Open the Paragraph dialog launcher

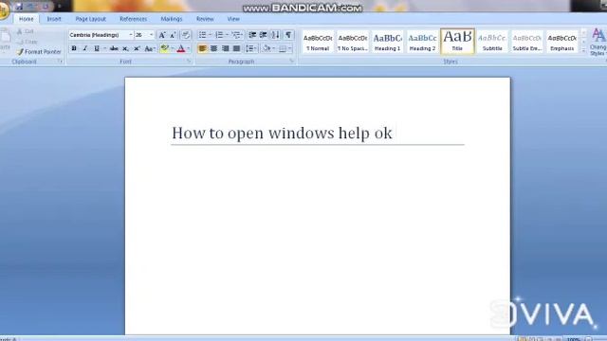click(x=292, y=62)
